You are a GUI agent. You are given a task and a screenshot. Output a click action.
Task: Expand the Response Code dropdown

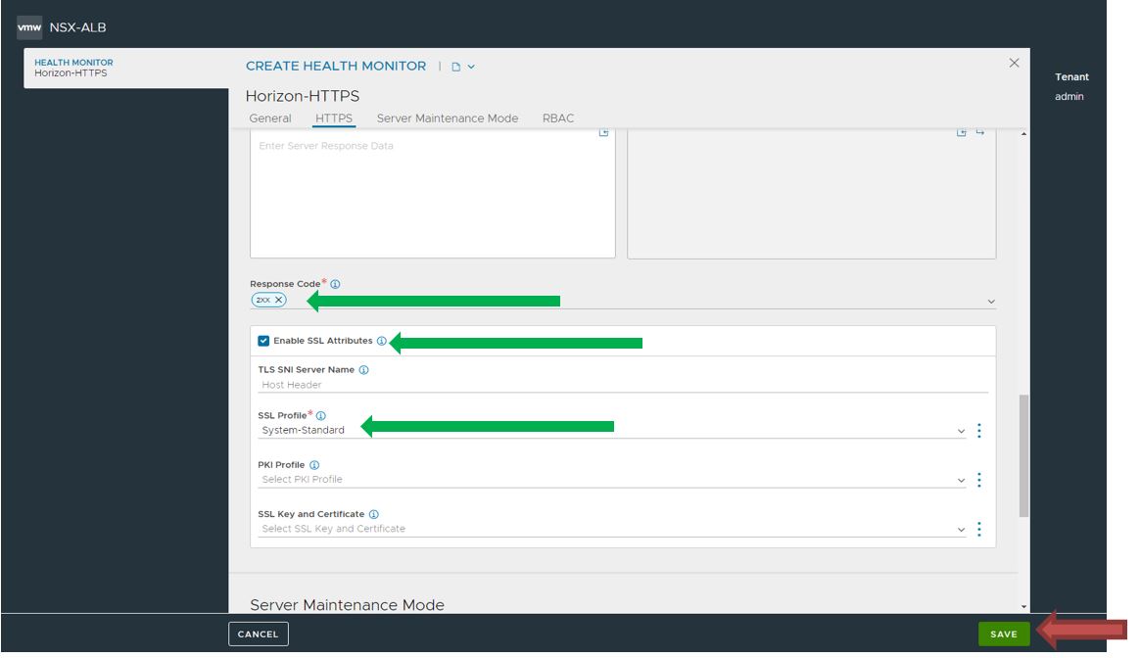[x=991, y=301]
